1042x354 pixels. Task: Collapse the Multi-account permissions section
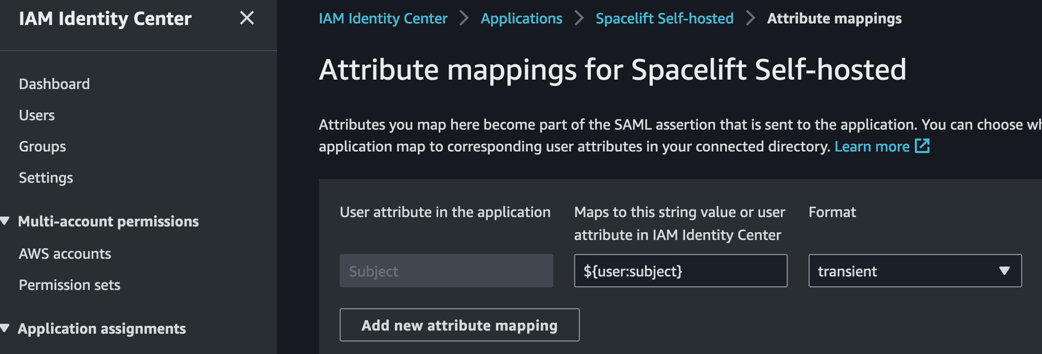[x=5, y=221]
